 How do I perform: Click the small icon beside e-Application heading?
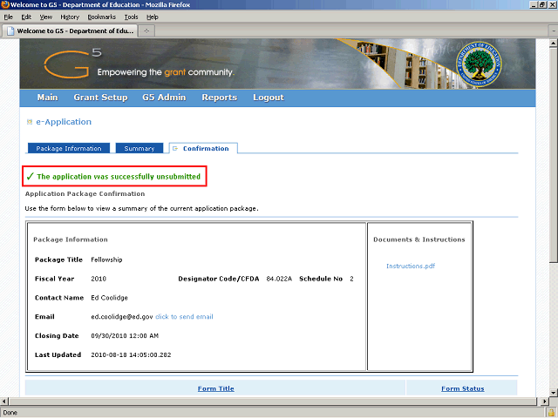pos(30,122)
